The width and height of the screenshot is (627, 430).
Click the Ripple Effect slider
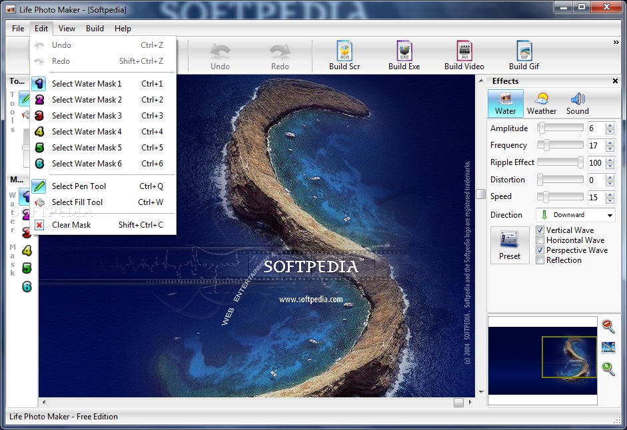560,162
